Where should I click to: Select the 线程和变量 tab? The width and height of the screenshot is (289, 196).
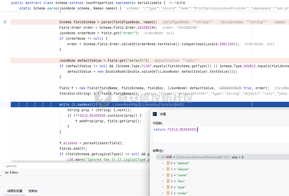tap(15, 191)
